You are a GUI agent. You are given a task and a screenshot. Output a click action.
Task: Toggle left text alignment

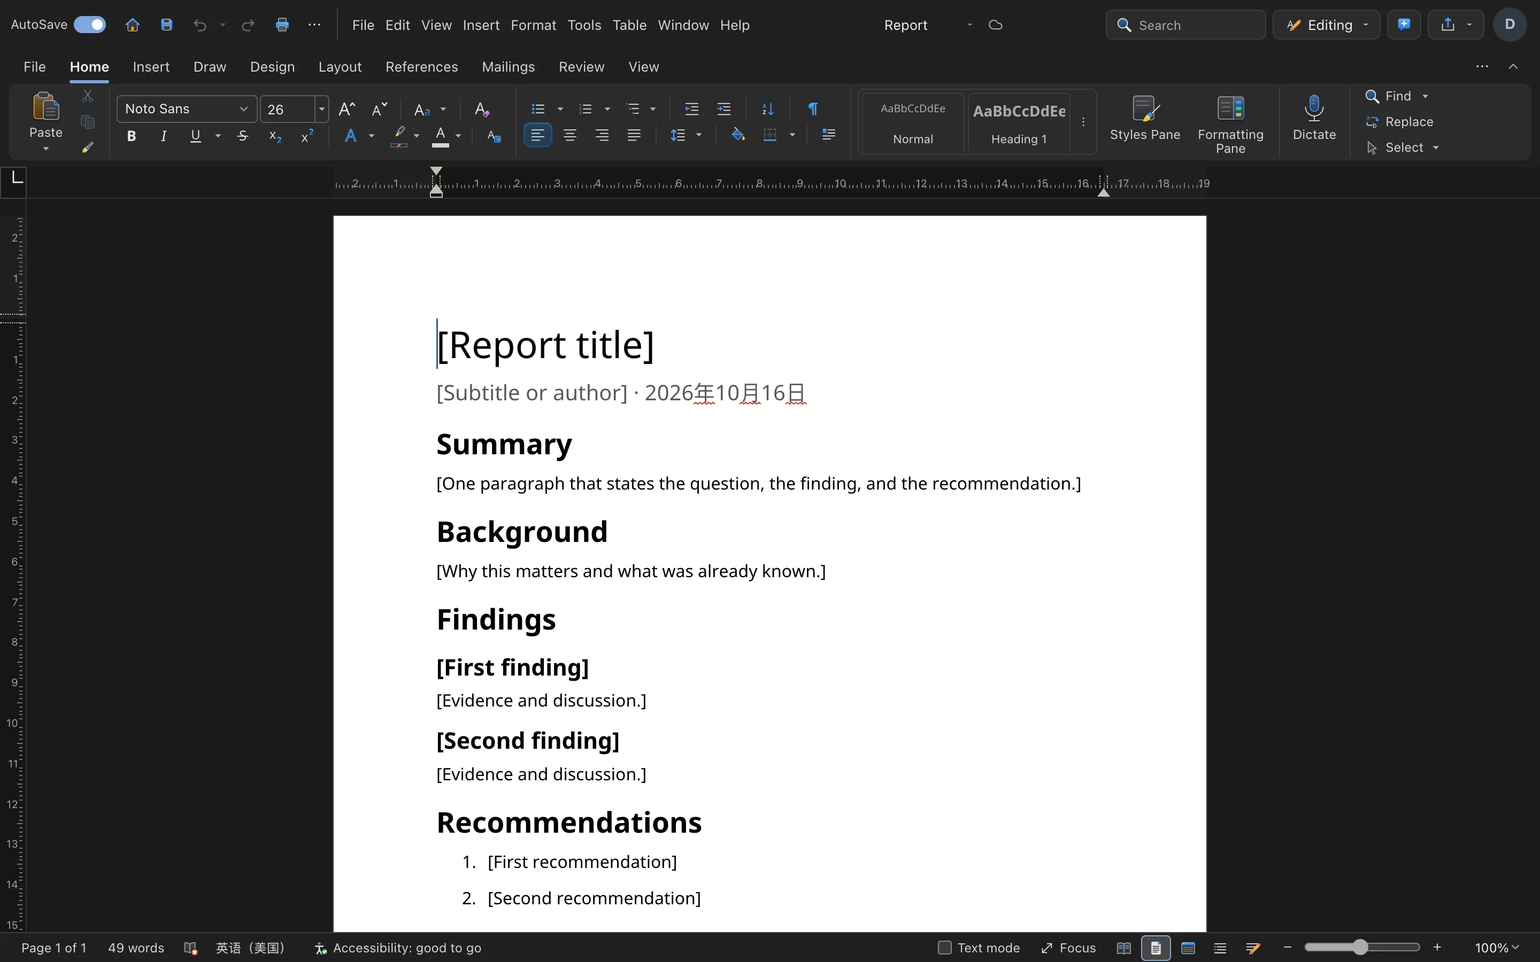click(x=538, y=136)
